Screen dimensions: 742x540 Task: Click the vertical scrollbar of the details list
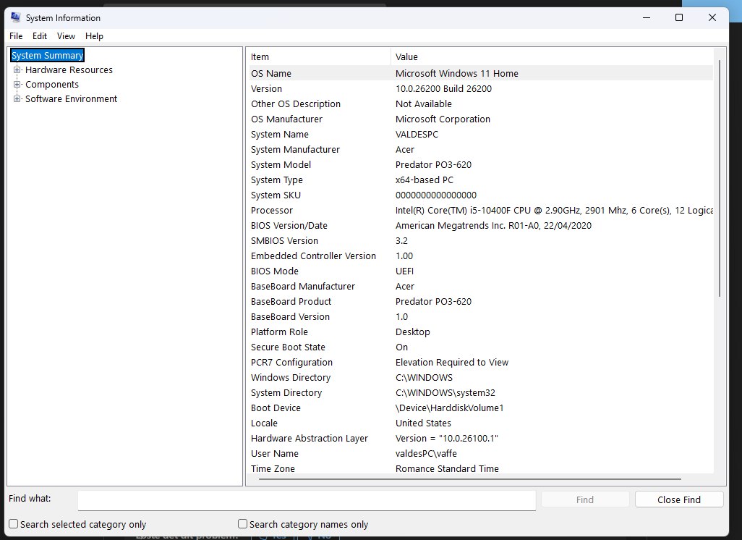click(x=720, y=177)
